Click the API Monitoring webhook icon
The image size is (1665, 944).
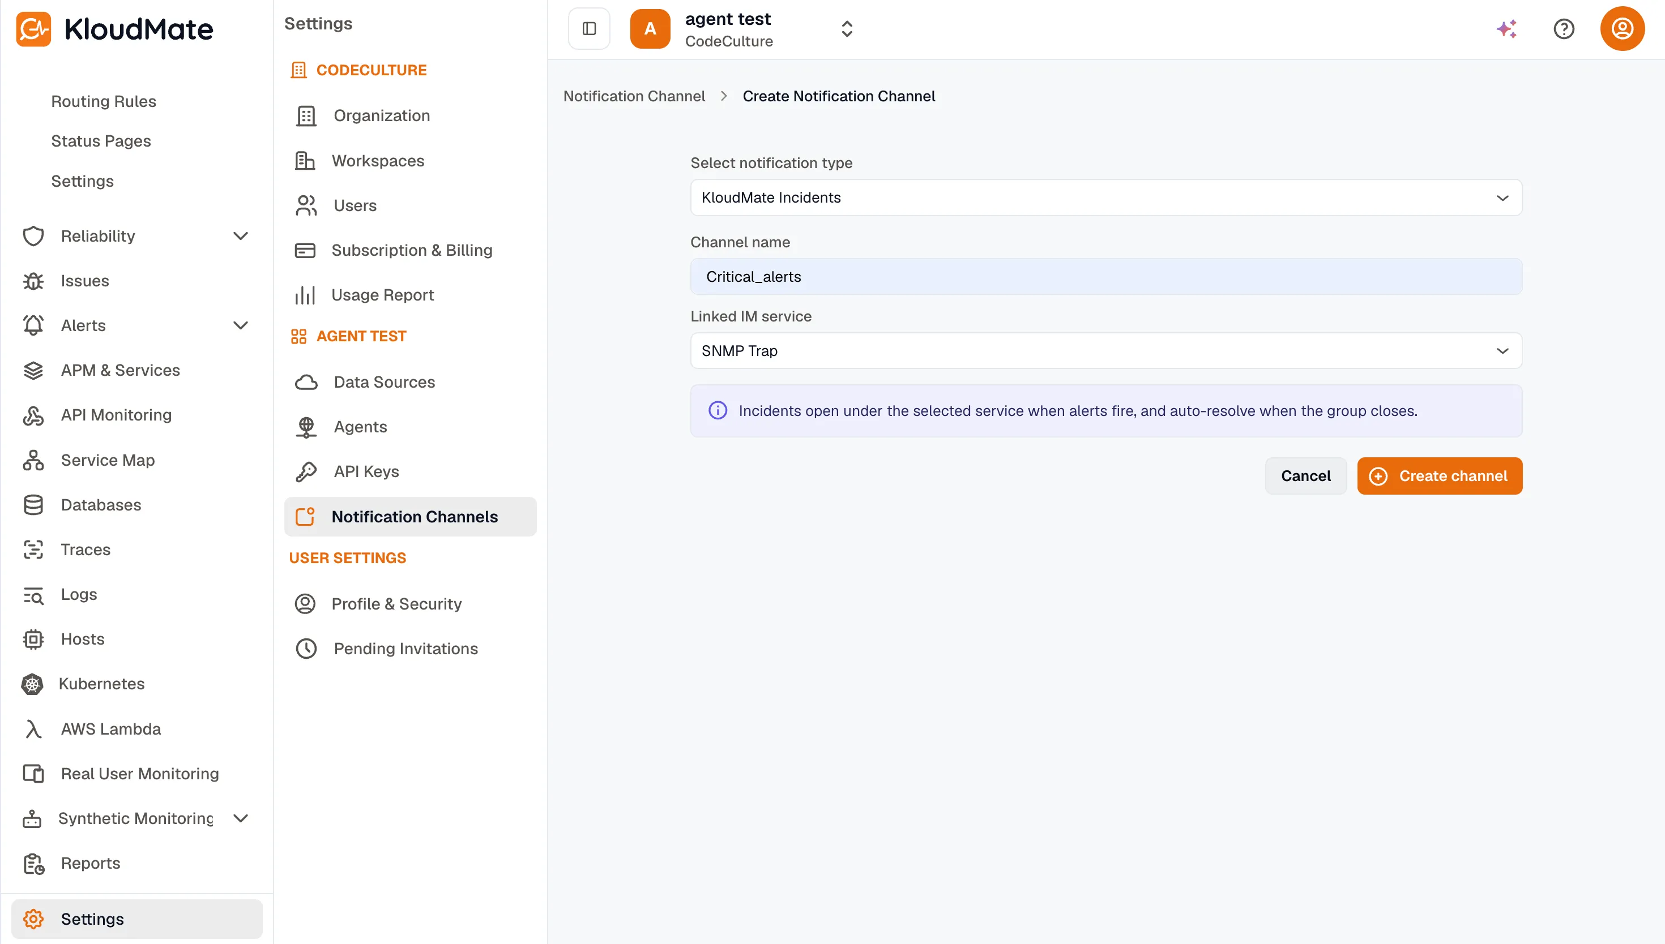[33, 415]
